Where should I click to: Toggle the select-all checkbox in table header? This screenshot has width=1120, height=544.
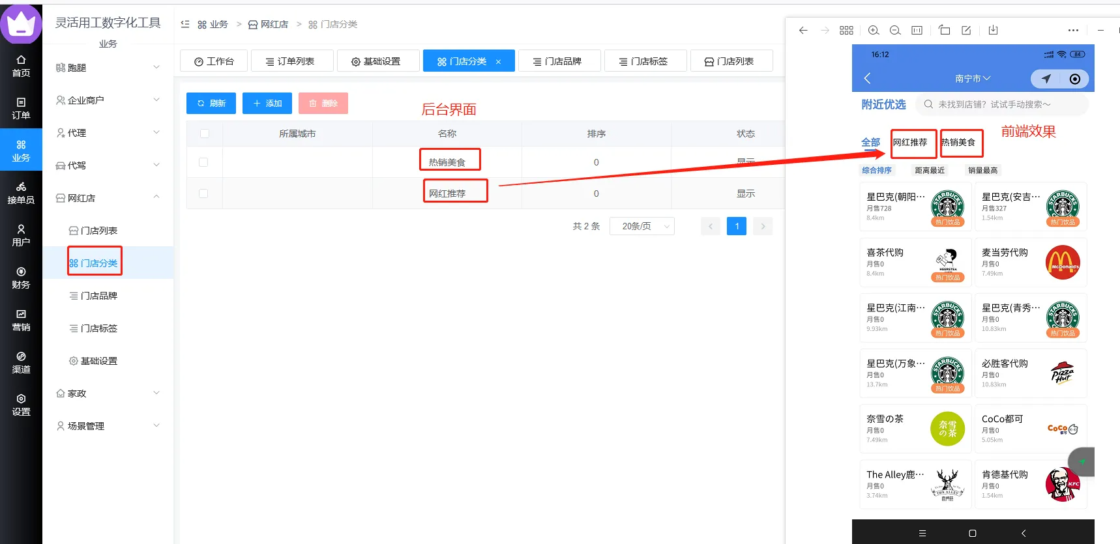(x=205, y=134)
